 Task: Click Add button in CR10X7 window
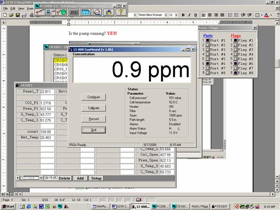pyautogui.click(x=80, y=178)
